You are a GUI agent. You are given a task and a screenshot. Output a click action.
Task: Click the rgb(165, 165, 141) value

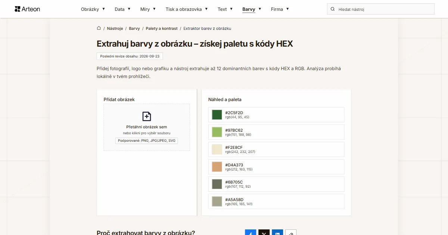pyautogui.click(x=239, y=204)
